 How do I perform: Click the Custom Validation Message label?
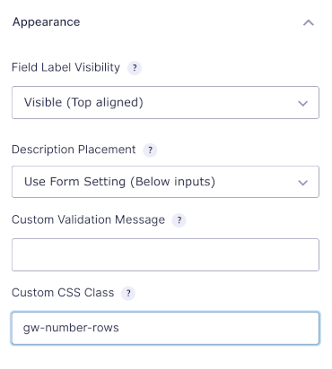[88, 220]
